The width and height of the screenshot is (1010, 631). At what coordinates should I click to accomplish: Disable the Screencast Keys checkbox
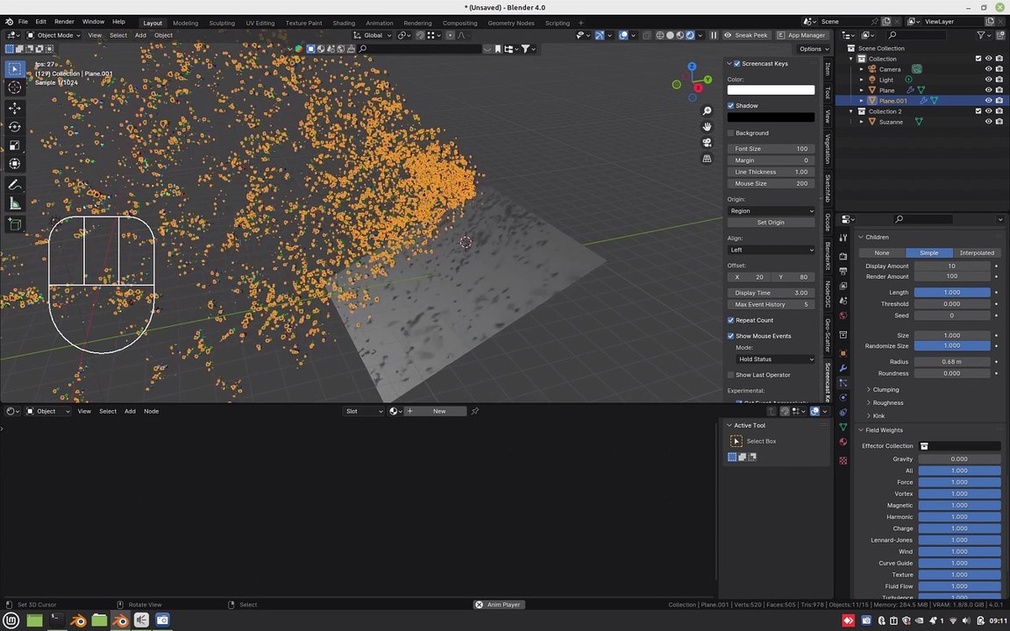[736, 64]
